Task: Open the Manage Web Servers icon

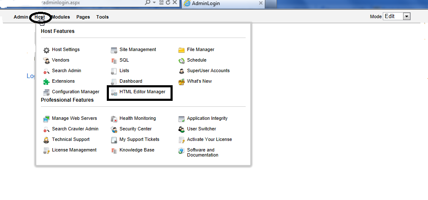Action: 46,119
